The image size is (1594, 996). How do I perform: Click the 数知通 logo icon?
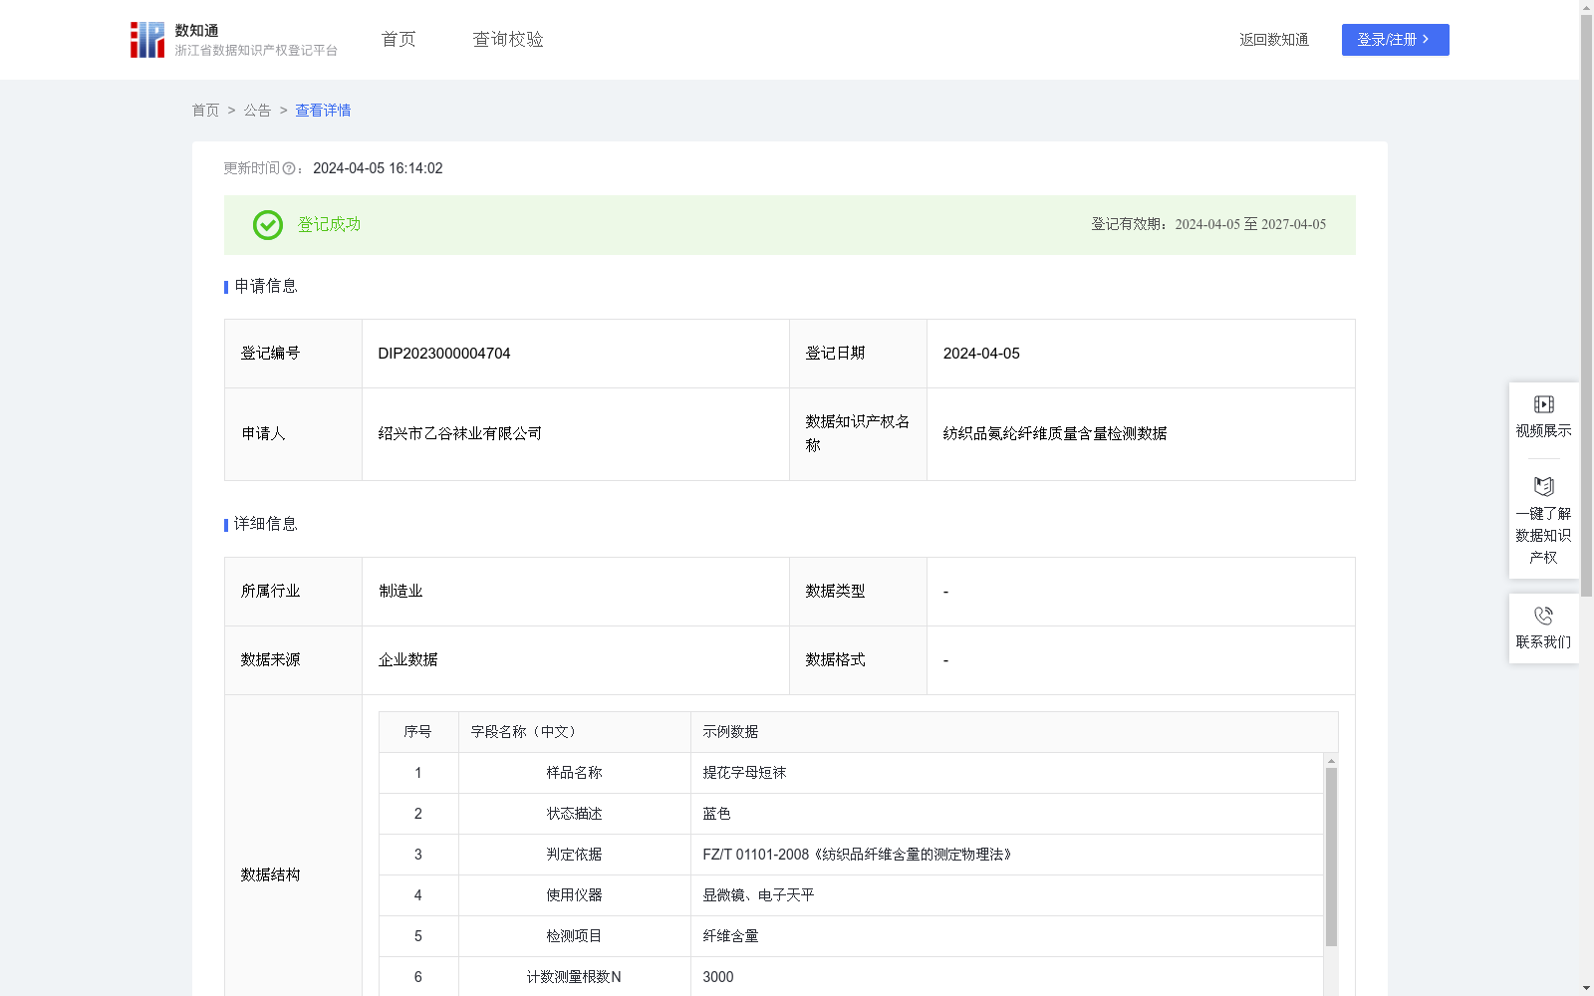point(146,40)
